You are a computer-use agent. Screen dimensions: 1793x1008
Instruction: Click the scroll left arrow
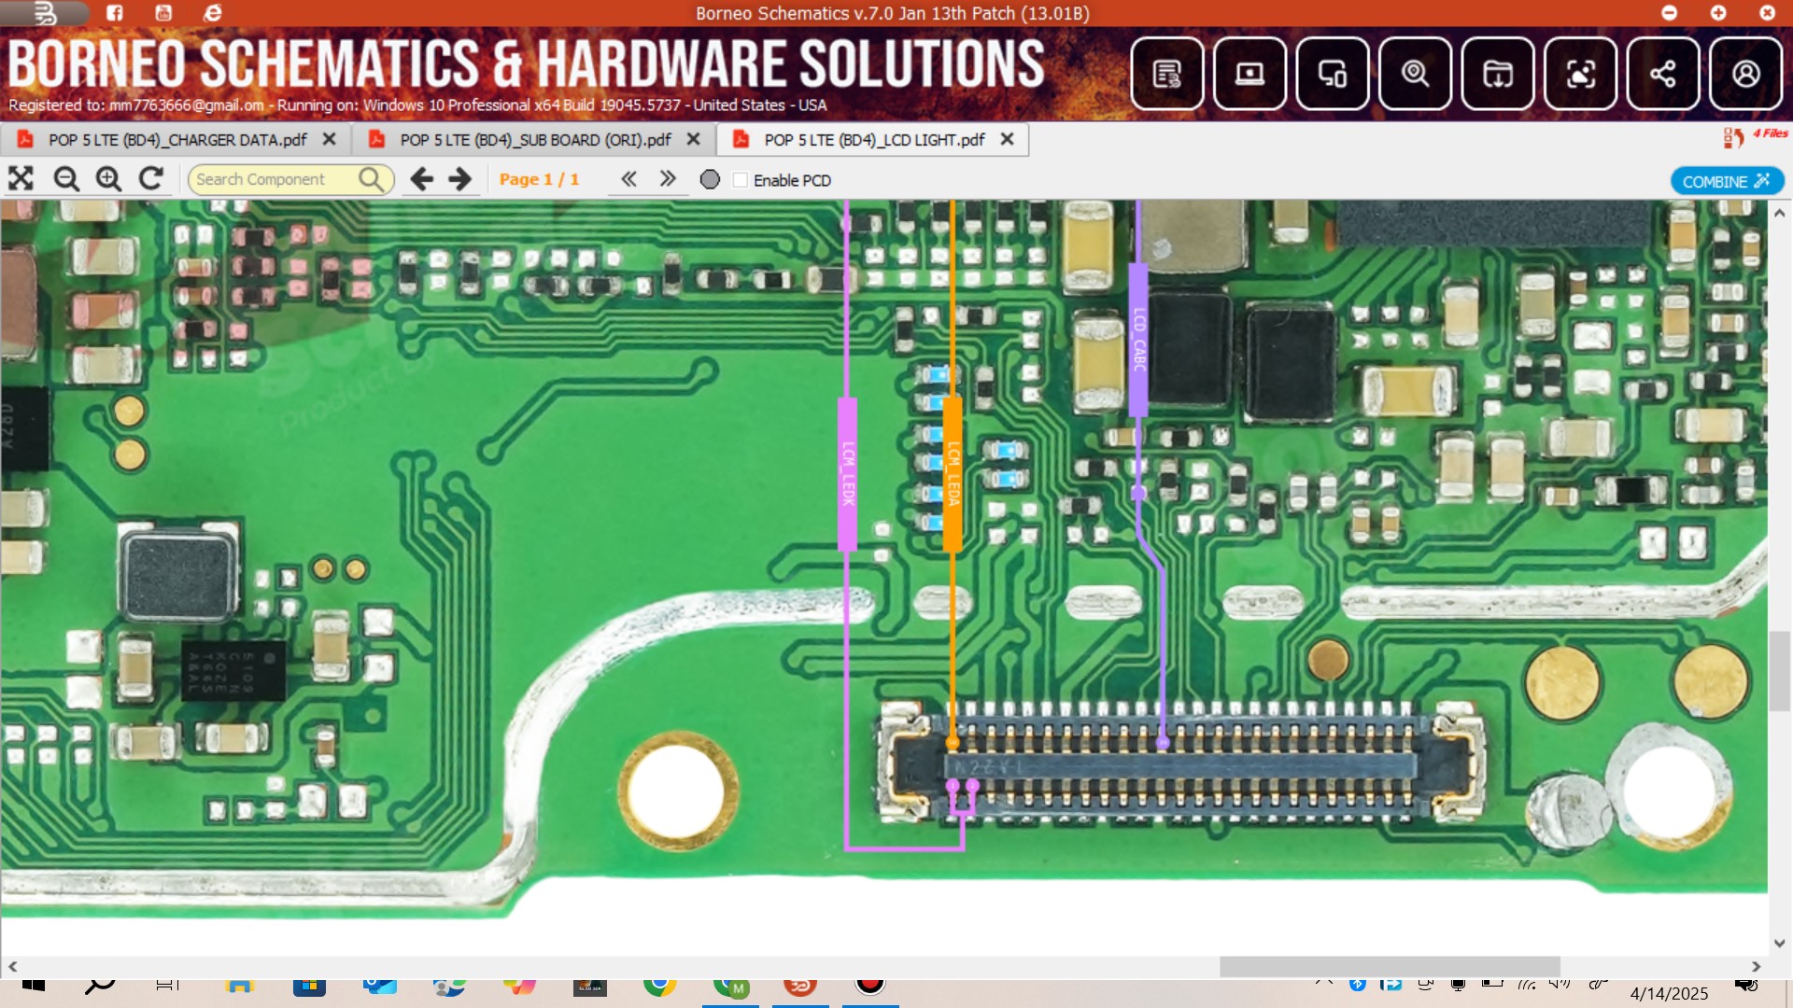pos(12,967)
